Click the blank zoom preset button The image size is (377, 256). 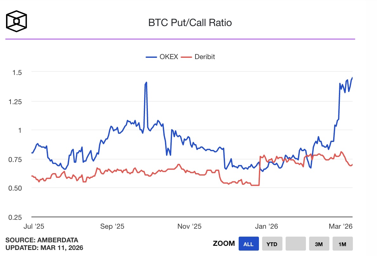coord(295,244)
